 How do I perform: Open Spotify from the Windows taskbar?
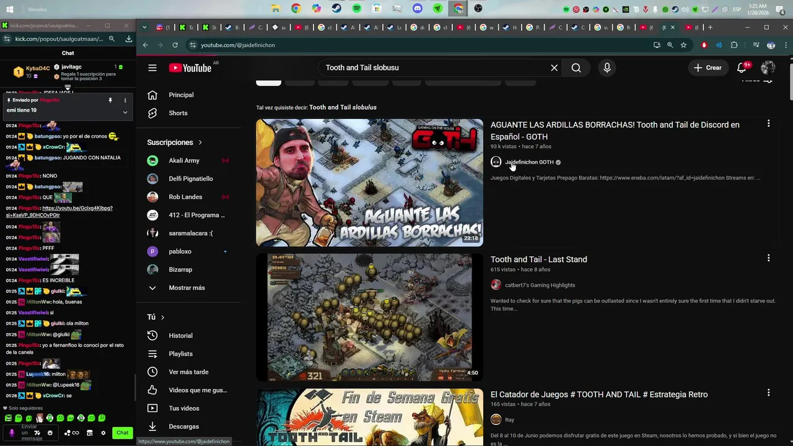[356, 9]
